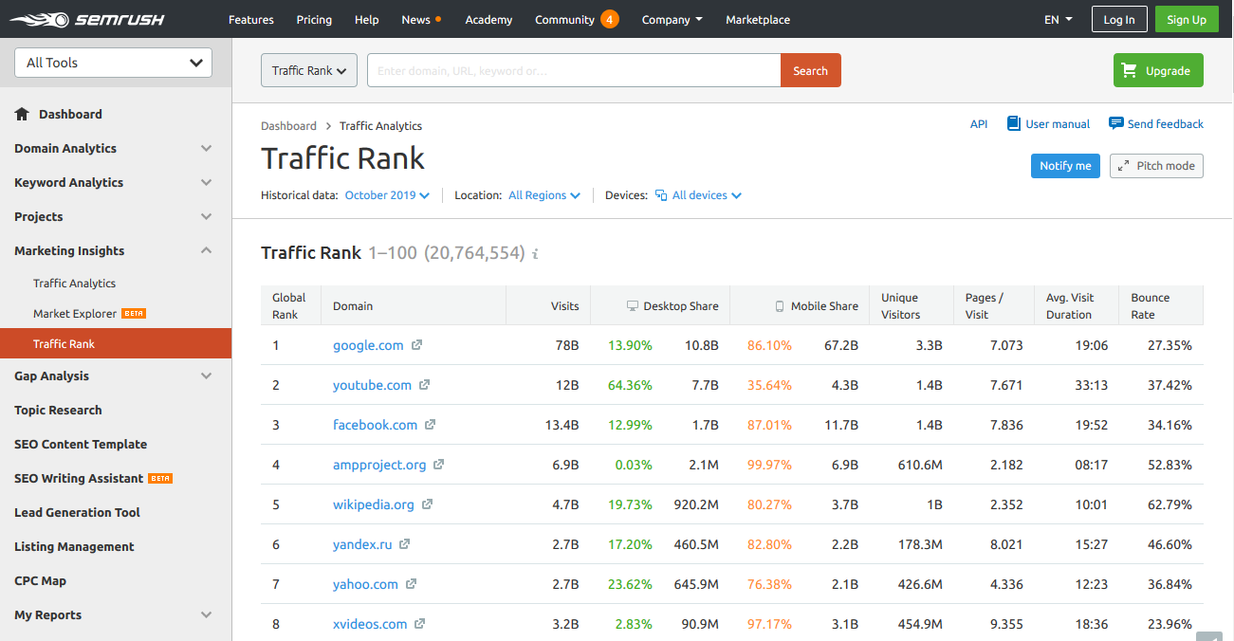Image resolution: width=1234 pixels, height=641 pixels.
Task: Select the Dashboard home icon in sidebar
Action: click(x=23, y=114)
